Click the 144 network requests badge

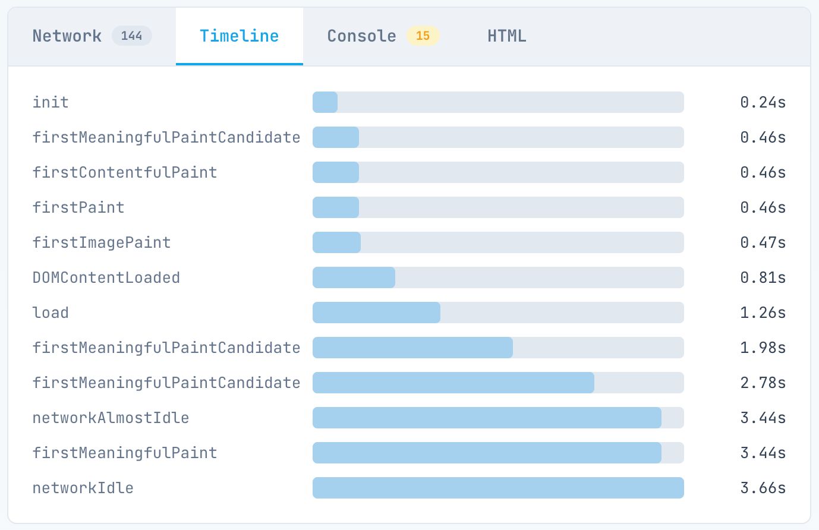(131, 36)
